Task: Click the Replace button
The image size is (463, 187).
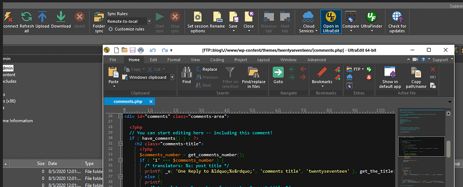Action: (x=206, y=69)
